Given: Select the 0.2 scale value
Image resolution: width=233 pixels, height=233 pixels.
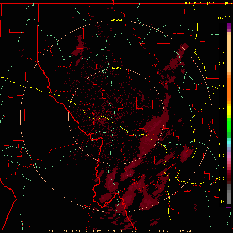Looking at the screenshot, I should [221, 167].
